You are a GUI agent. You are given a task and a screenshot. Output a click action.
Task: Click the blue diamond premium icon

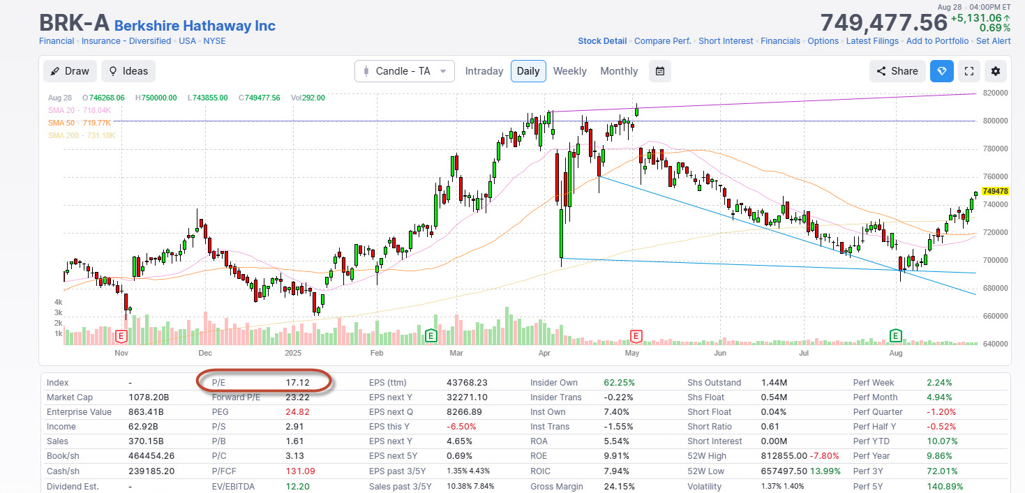[941, 71]
